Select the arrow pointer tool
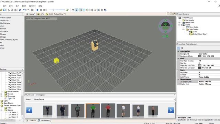Screen dimensions: 220x124 [x=76, y=10]
